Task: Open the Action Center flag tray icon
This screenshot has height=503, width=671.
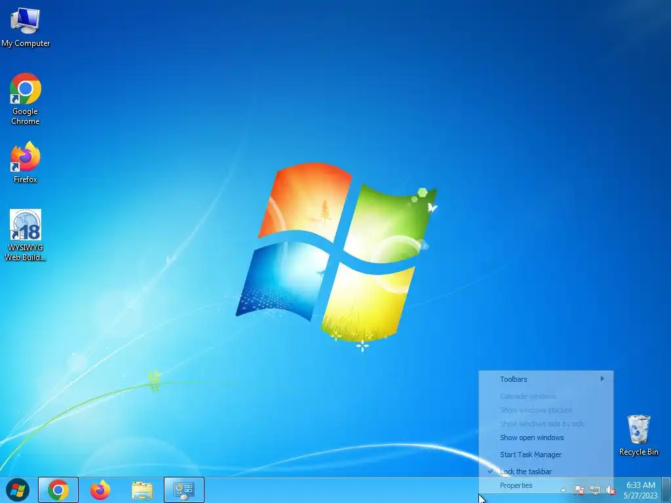Action: coord(579,490)
